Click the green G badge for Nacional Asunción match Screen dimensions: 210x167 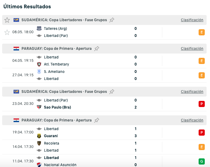click(202, 161)
